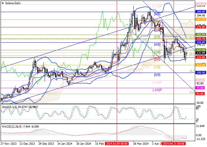Select the 162.50 green price label
207x147 pixels.
(200, 34)
